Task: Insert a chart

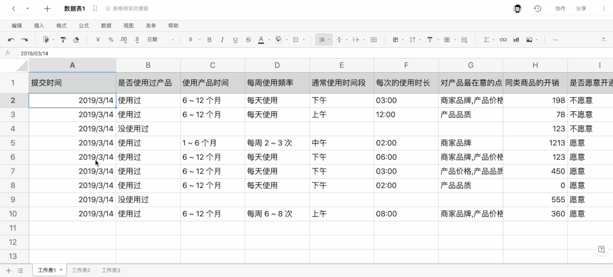Action: pos(516,39)
